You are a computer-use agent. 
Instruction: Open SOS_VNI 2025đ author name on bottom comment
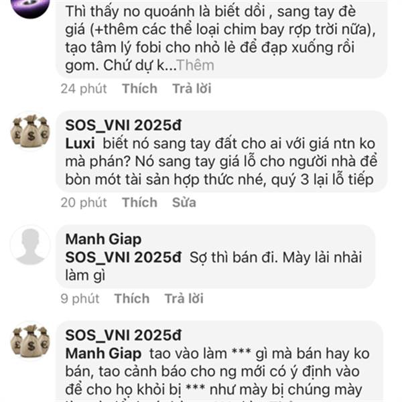[123, 336]
